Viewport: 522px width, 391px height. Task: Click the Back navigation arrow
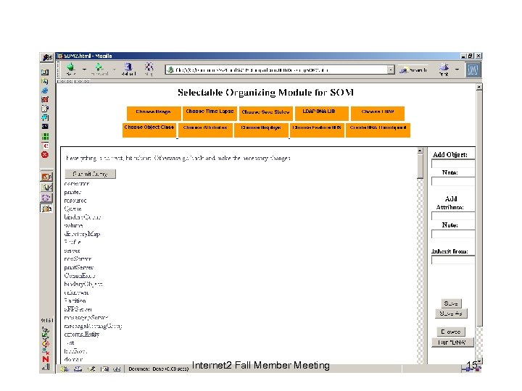(70, 69)
